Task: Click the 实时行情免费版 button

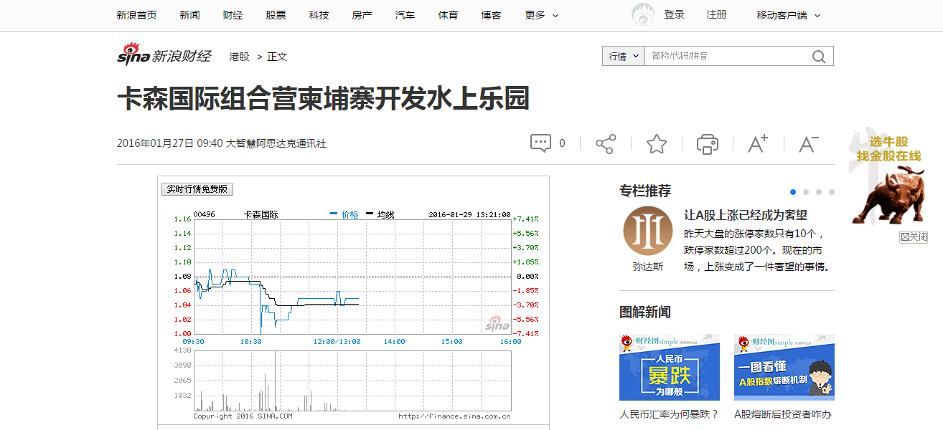Action: coord(197,189)
